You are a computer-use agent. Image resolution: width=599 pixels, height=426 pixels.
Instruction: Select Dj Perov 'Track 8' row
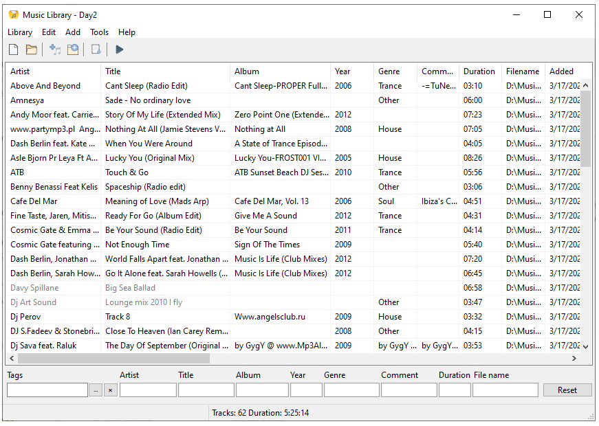294,317
